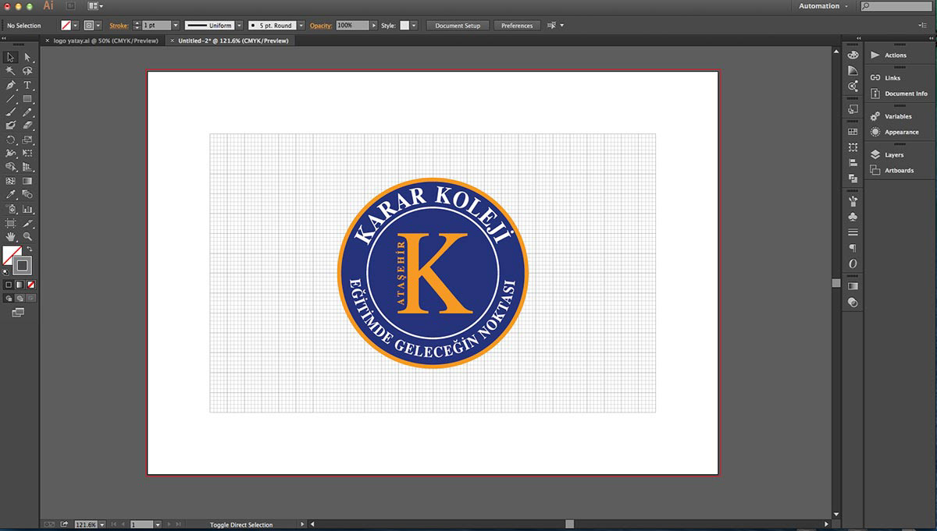Select the Hand tool

tap(11, 236)
